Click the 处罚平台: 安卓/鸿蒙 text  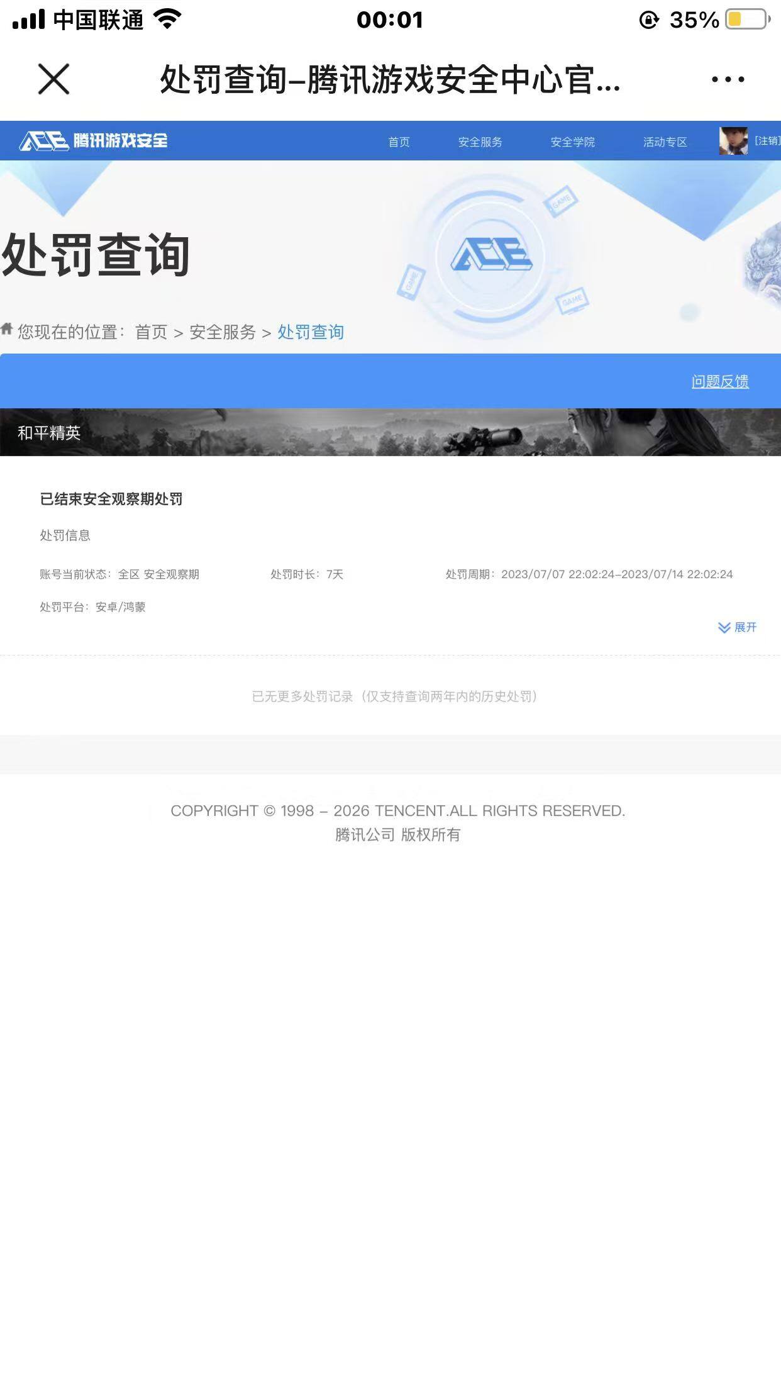pyautogui.click(x=93, y=607)
